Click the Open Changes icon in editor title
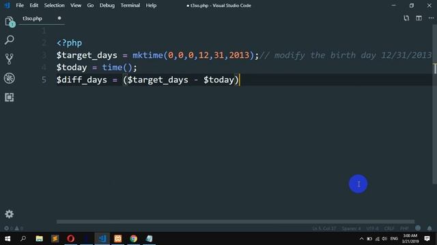The image size is (437, 245). coord(406,18)
